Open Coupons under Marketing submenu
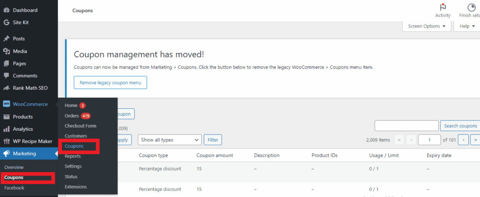Image resolution: width=480 pixels, height=197 pixels. tap(14, 177)
